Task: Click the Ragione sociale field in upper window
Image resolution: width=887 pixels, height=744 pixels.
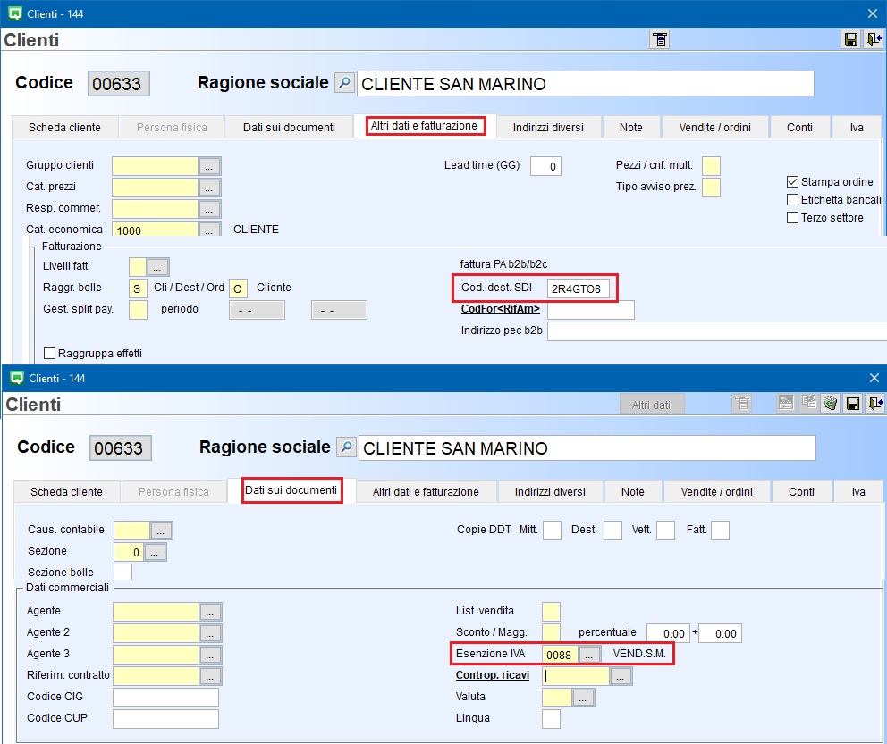Action: point(586,84)
